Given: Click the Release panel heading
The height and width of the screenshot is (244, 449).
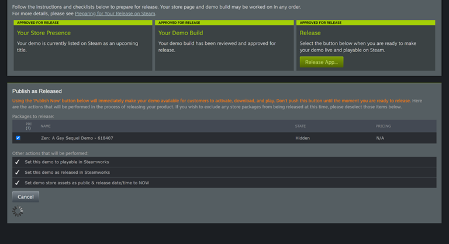Looking at the screenshot, I should (310, 33).
